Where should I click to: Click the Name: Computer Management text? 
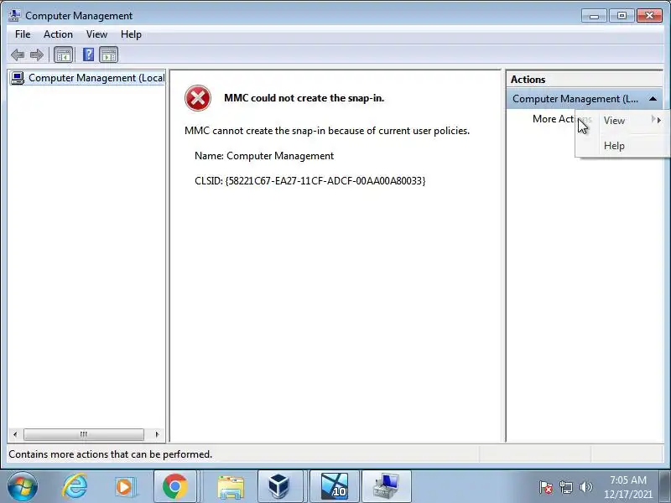264,156
